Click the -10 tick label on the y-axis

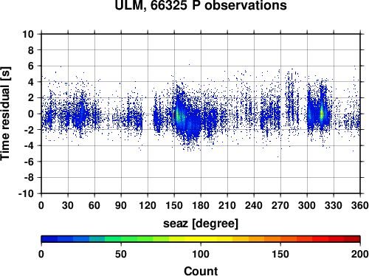26,193
